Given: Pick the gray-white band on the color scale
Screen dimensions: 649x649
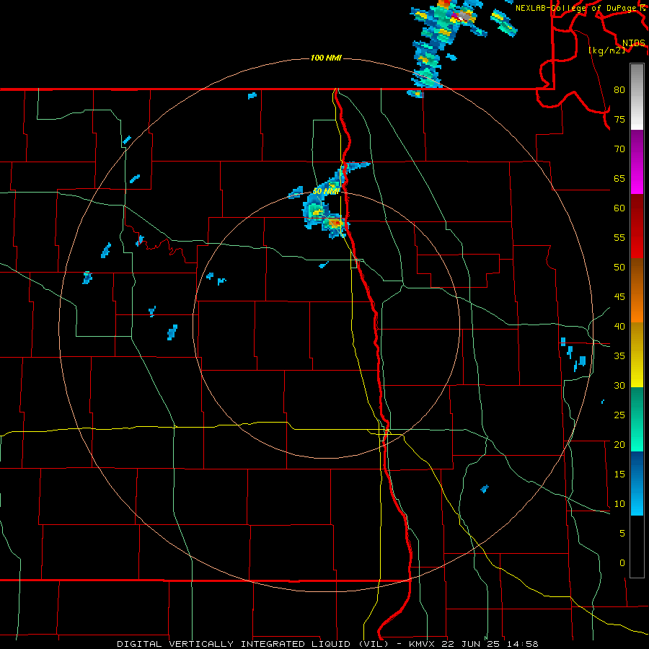Looking at the screenshot, I should [637, 97].
